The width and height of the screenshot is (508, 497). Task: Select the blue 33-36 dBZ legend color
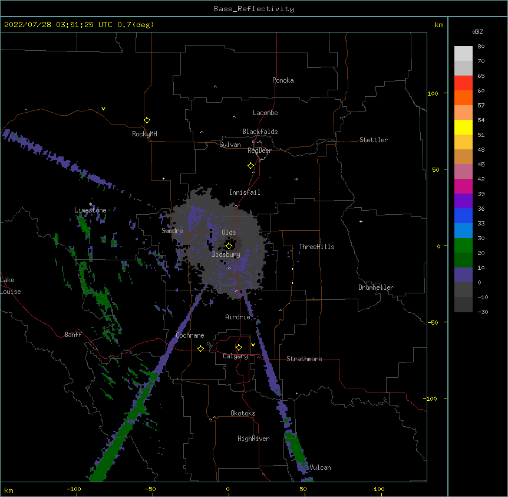tap(463, 215)
